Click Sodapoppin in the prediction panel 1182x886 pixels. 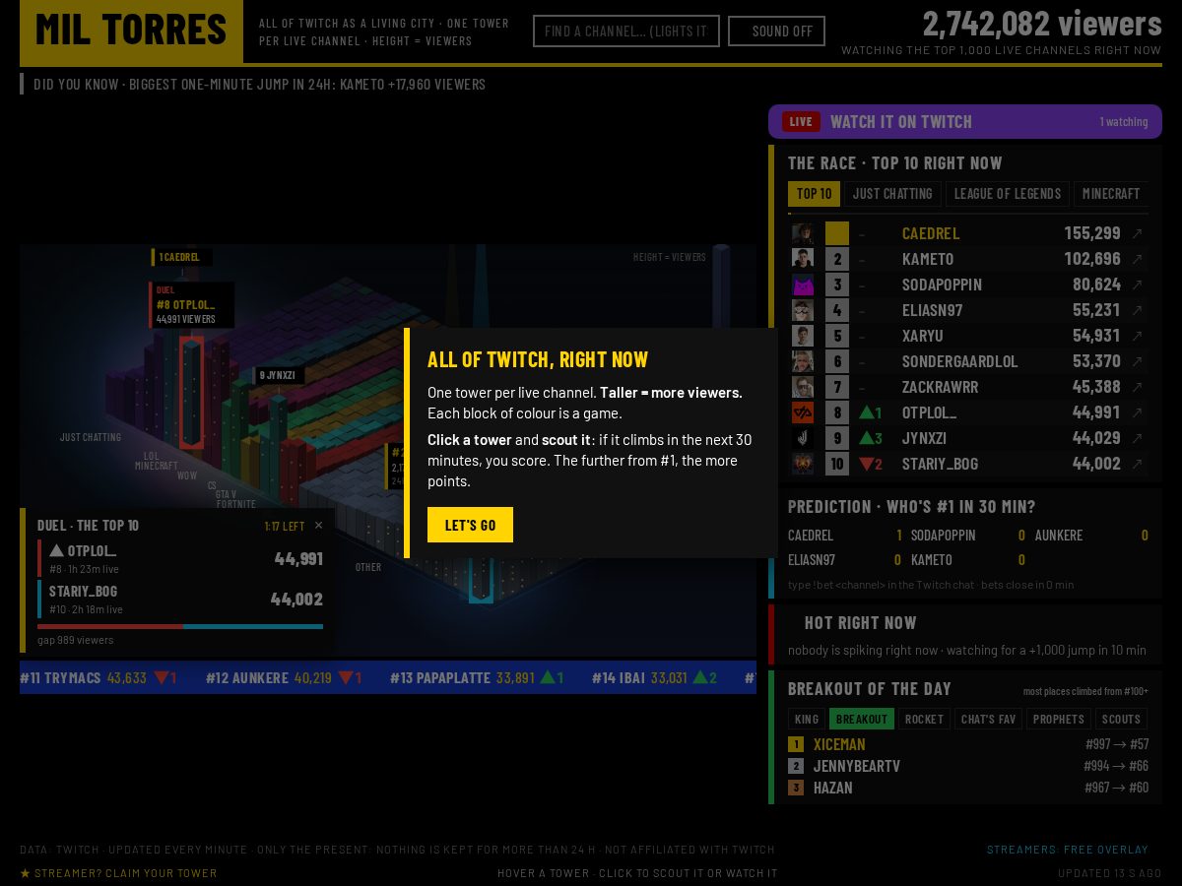pos(968,536)
